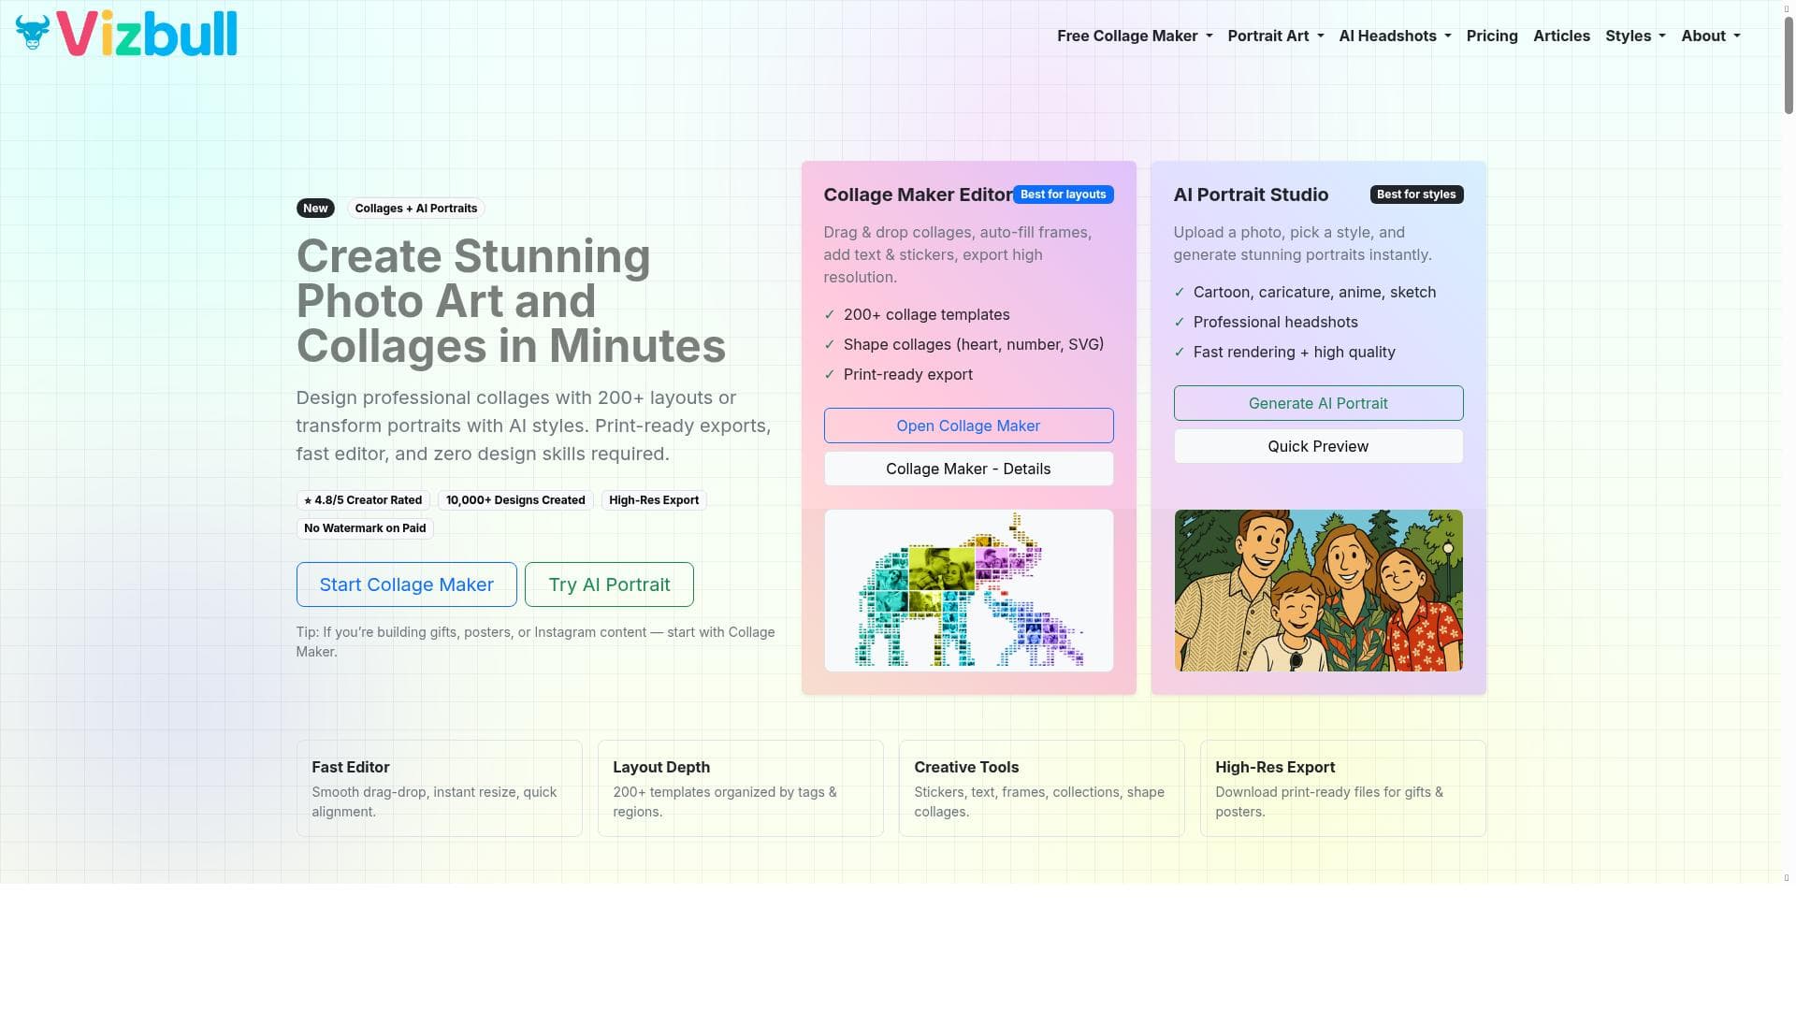Screen dimensions: 1796x1010
Task: Click the Quick Preview button
Action: (1317, 446)
